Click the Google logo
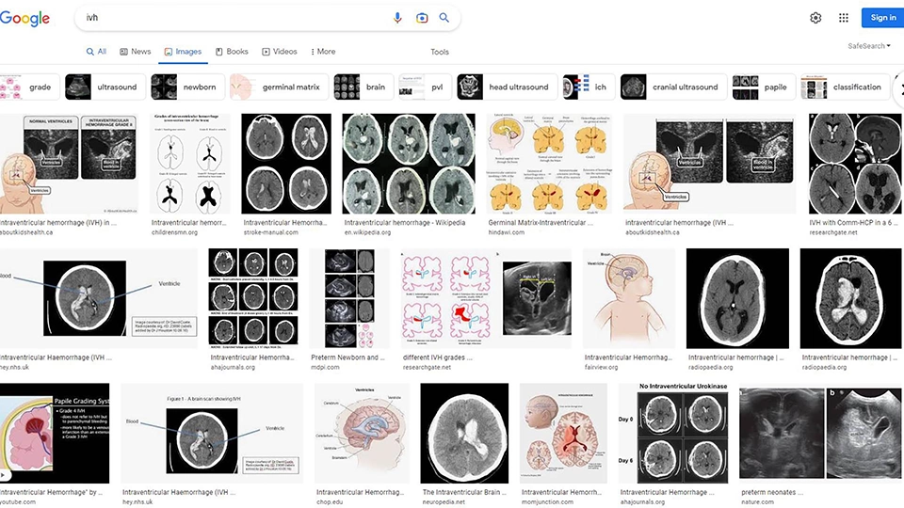Viewport: 904px width, 508px height. 24,18
